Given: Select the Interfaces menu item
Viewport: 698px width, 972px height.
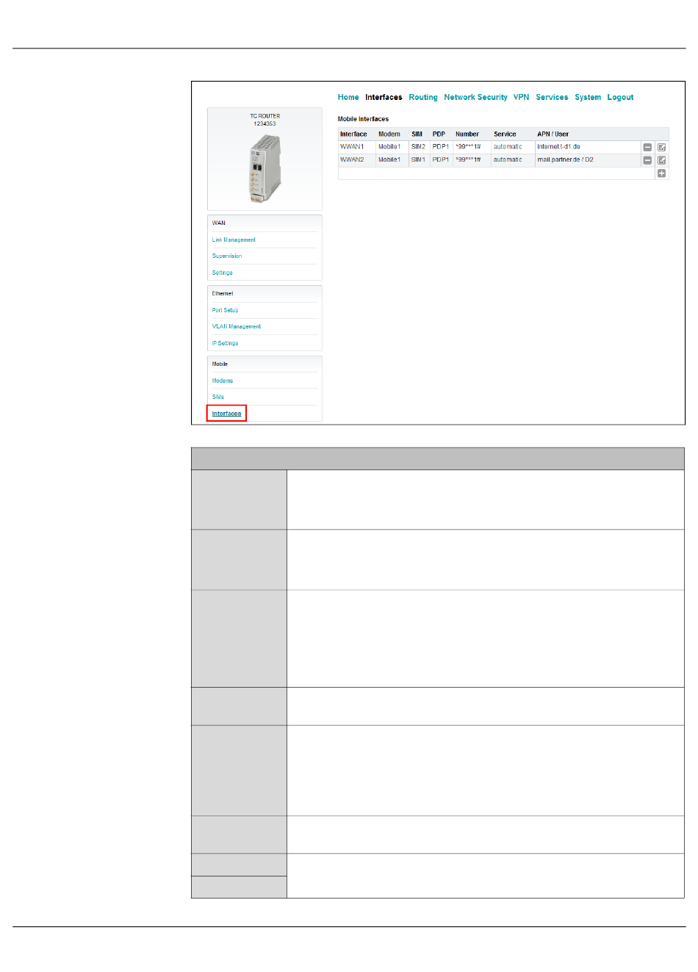Looking at the screenshot, I should [384, 97].
